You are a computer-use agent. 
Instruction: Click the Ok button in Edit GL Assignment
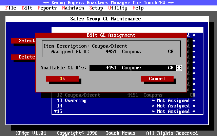(x=62, y=79)
